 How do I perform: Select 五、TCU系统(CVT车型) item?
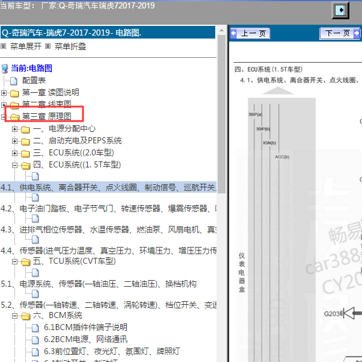click(75, 261)
